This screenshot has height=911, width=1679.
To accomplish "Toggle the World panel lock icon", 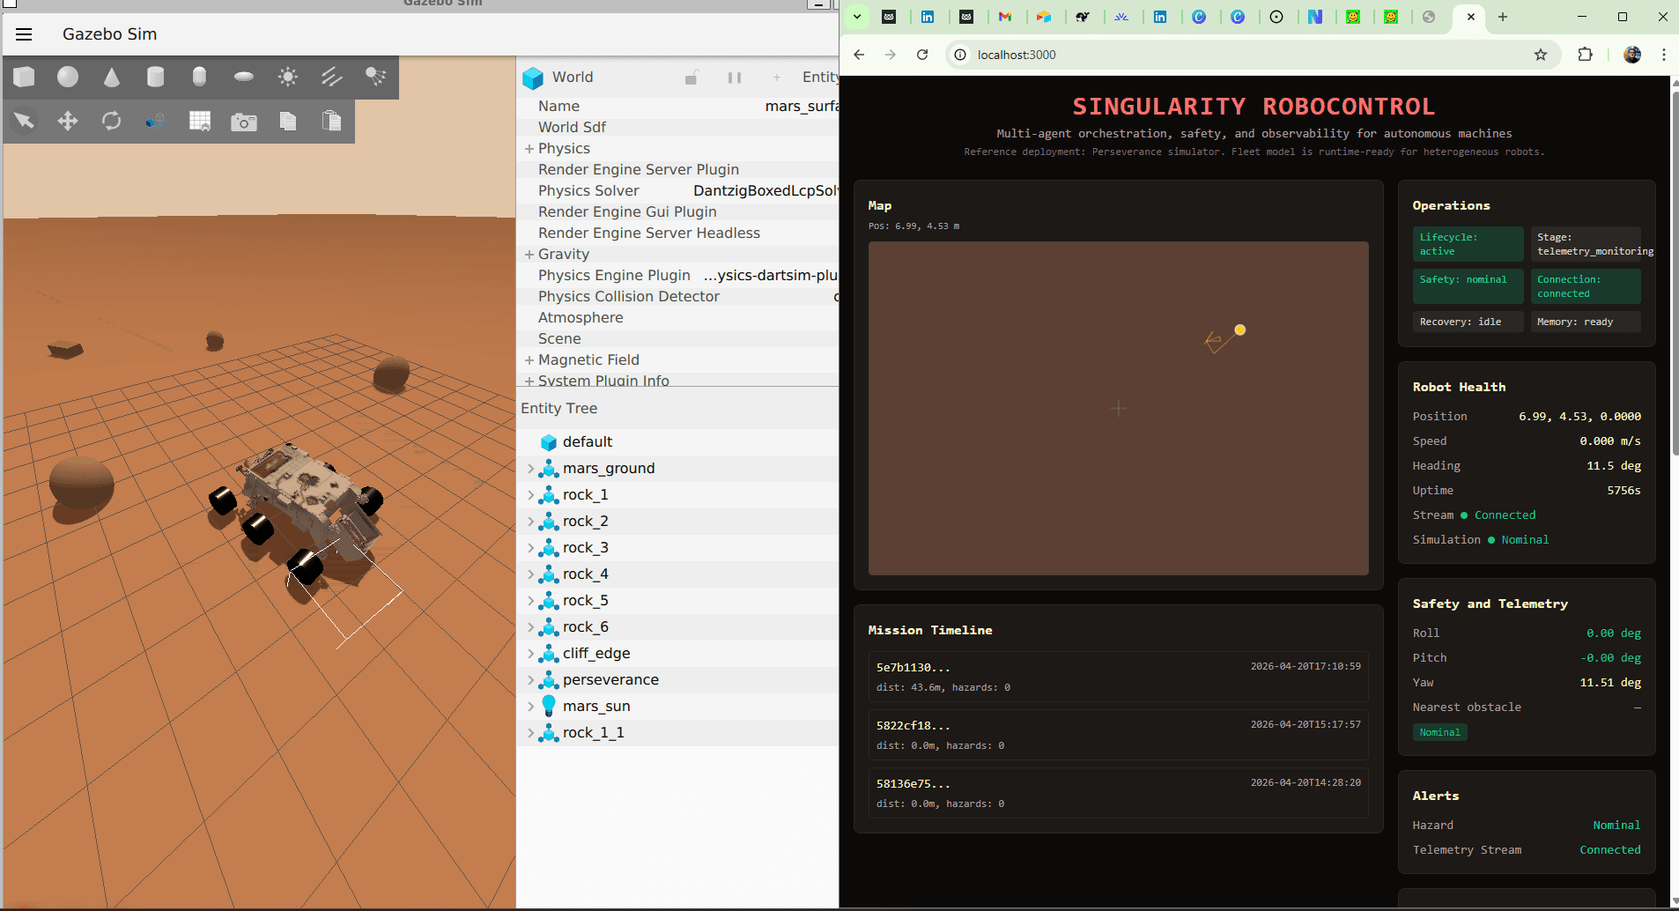I will click(692, 78).
